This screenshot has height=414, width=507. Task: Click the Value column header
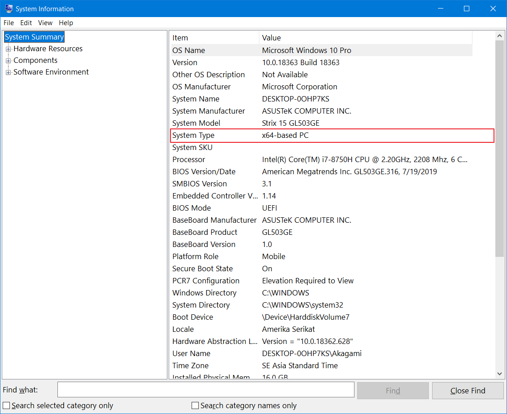[365, 38]
